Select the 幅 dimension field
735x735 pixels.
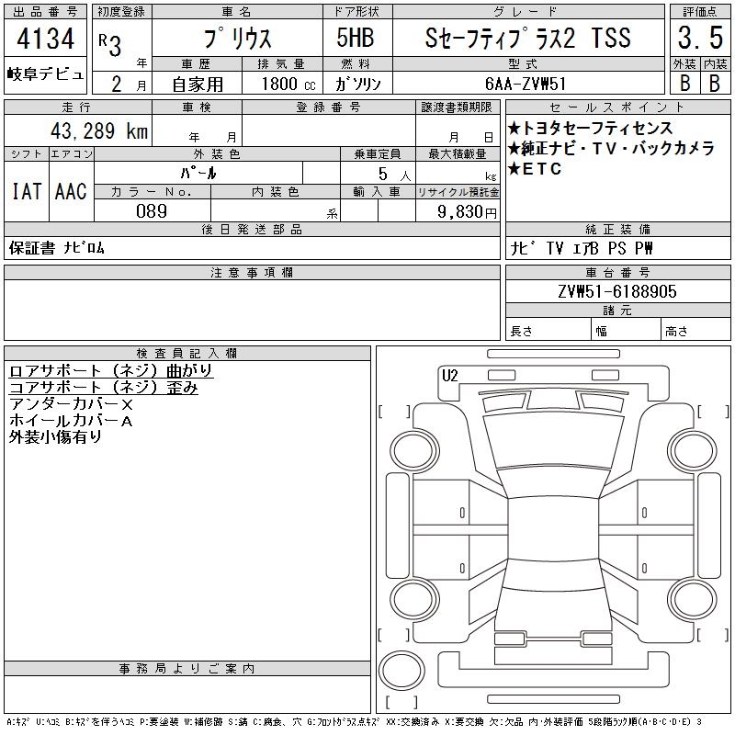tap(626, 330)
